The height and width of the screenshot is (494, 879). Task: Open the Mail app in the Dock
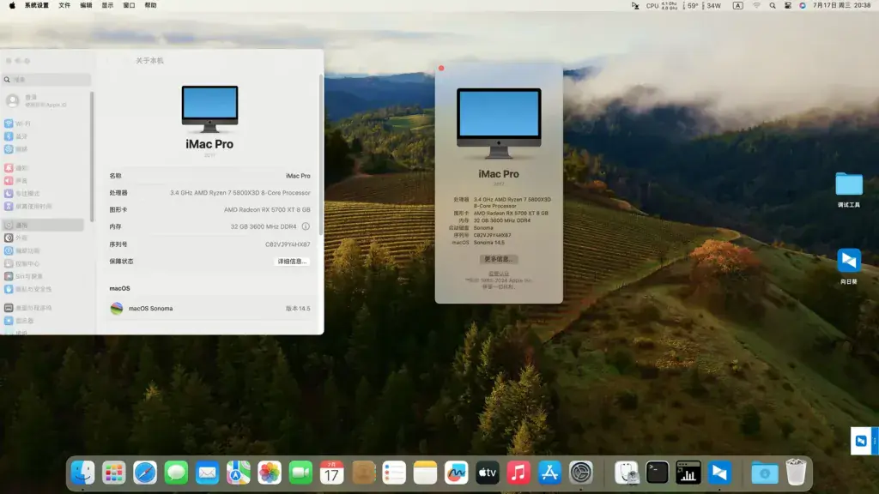point(208,473)
